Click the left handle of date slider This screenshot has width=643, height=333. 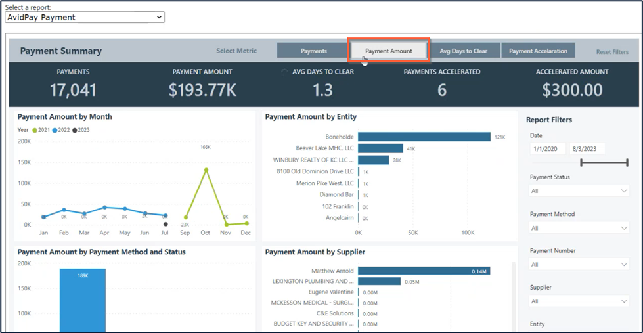(581, 163)
